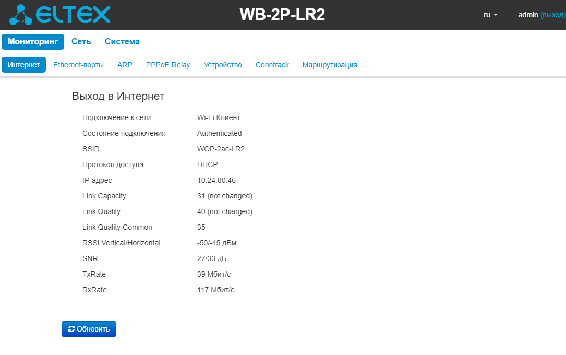The image size is (566, 355).
Task: Open the ru language dropdown
Action: click(490, 15)
